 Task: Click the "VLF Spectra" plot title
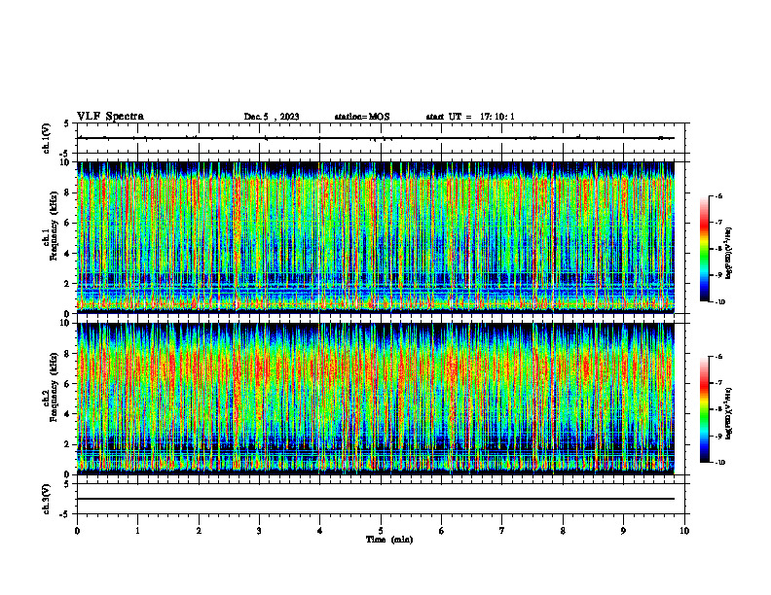click(110, 117)
